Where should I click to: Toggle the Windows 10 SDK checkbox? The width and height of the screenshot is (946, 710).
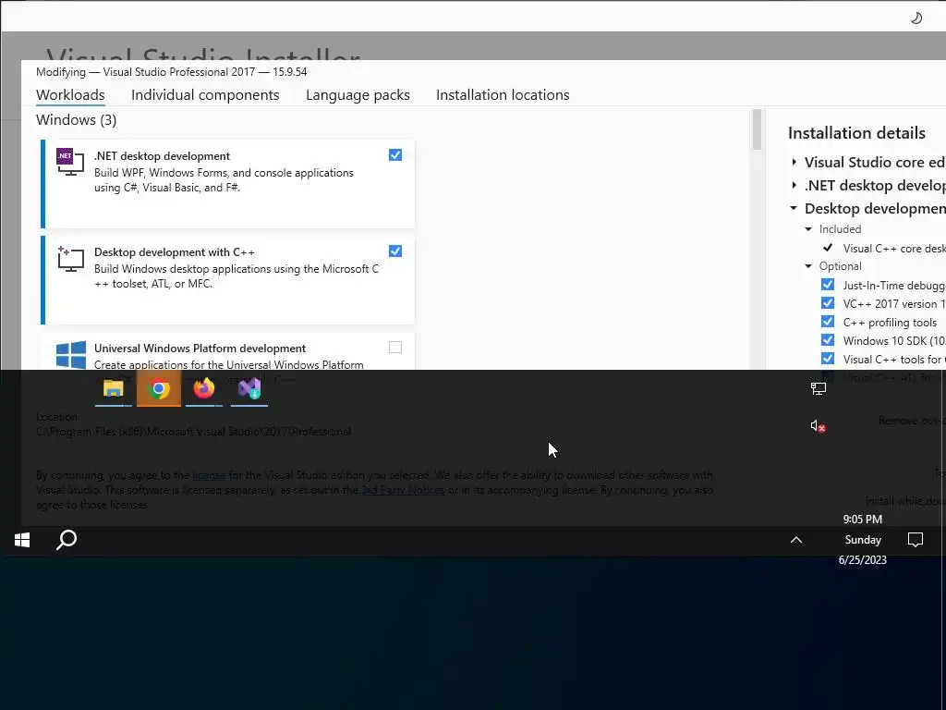[x=828, y=340]
